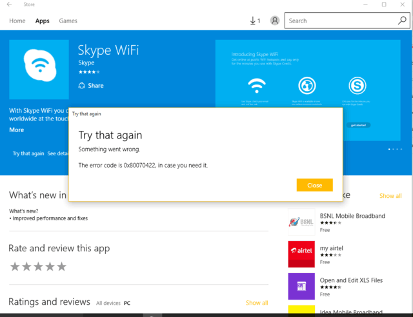Viewport: 413px width, 317px height.
Task: Go to the Home tab
Action: [x=17, y=21]
